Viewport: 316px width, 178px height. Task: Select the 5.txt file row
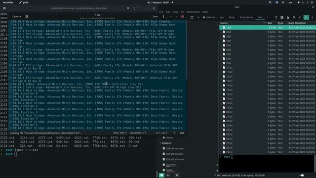[268, 45]
